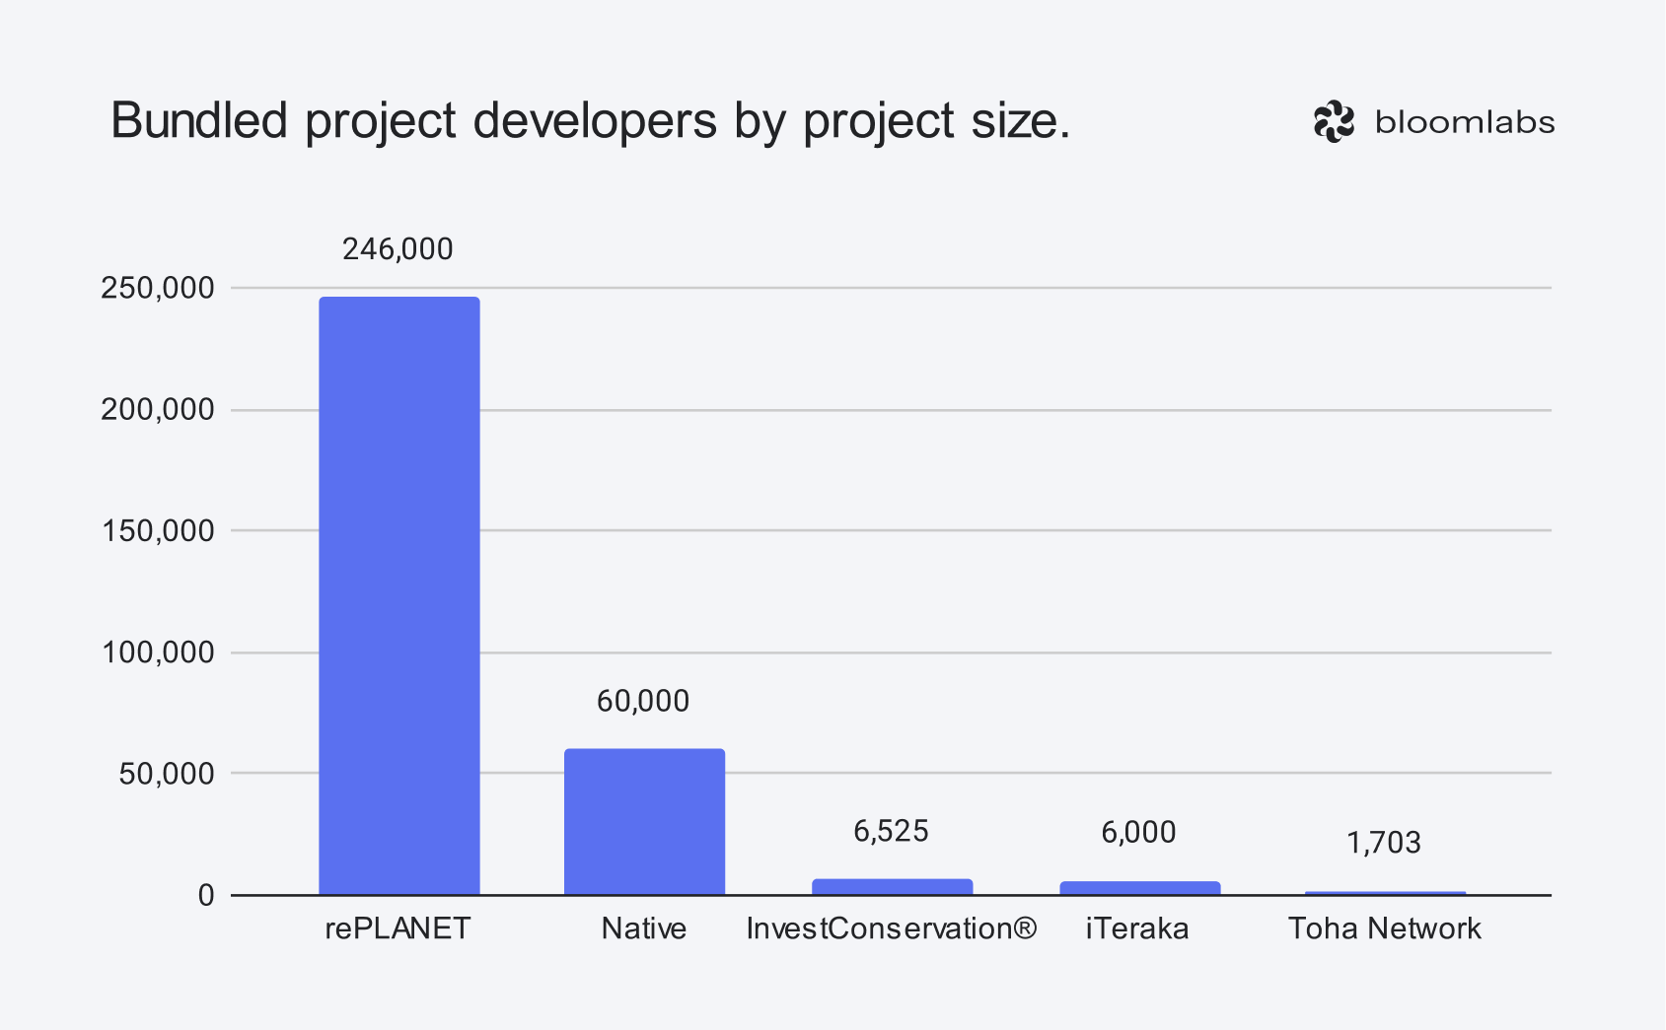This screenshot has width=1666, height=1030.
Task: Click the 246,000 data label
Action: 398,249
